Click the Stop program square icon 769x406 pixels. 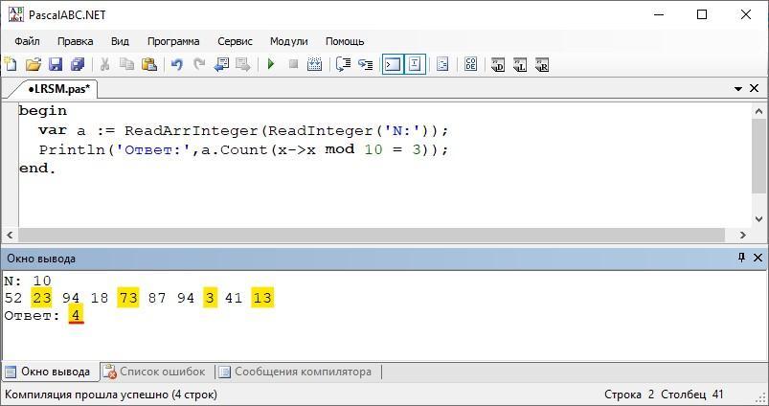(x=294, y=65)
